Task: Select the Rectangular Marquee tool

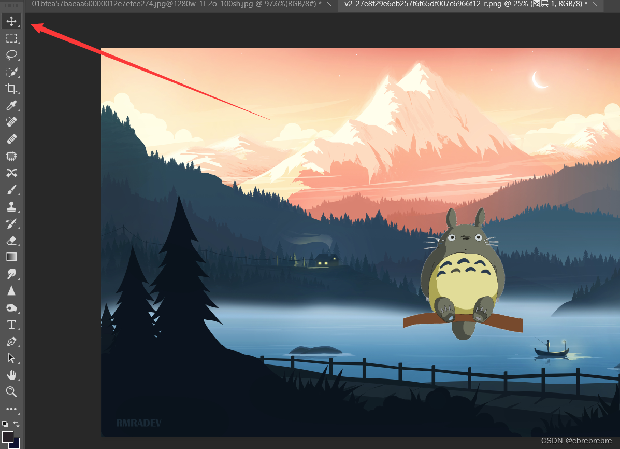Action: click(11, 38)
